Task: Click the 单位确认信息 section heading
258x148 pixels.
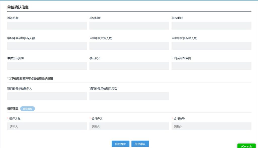Action: click(18, 7)
